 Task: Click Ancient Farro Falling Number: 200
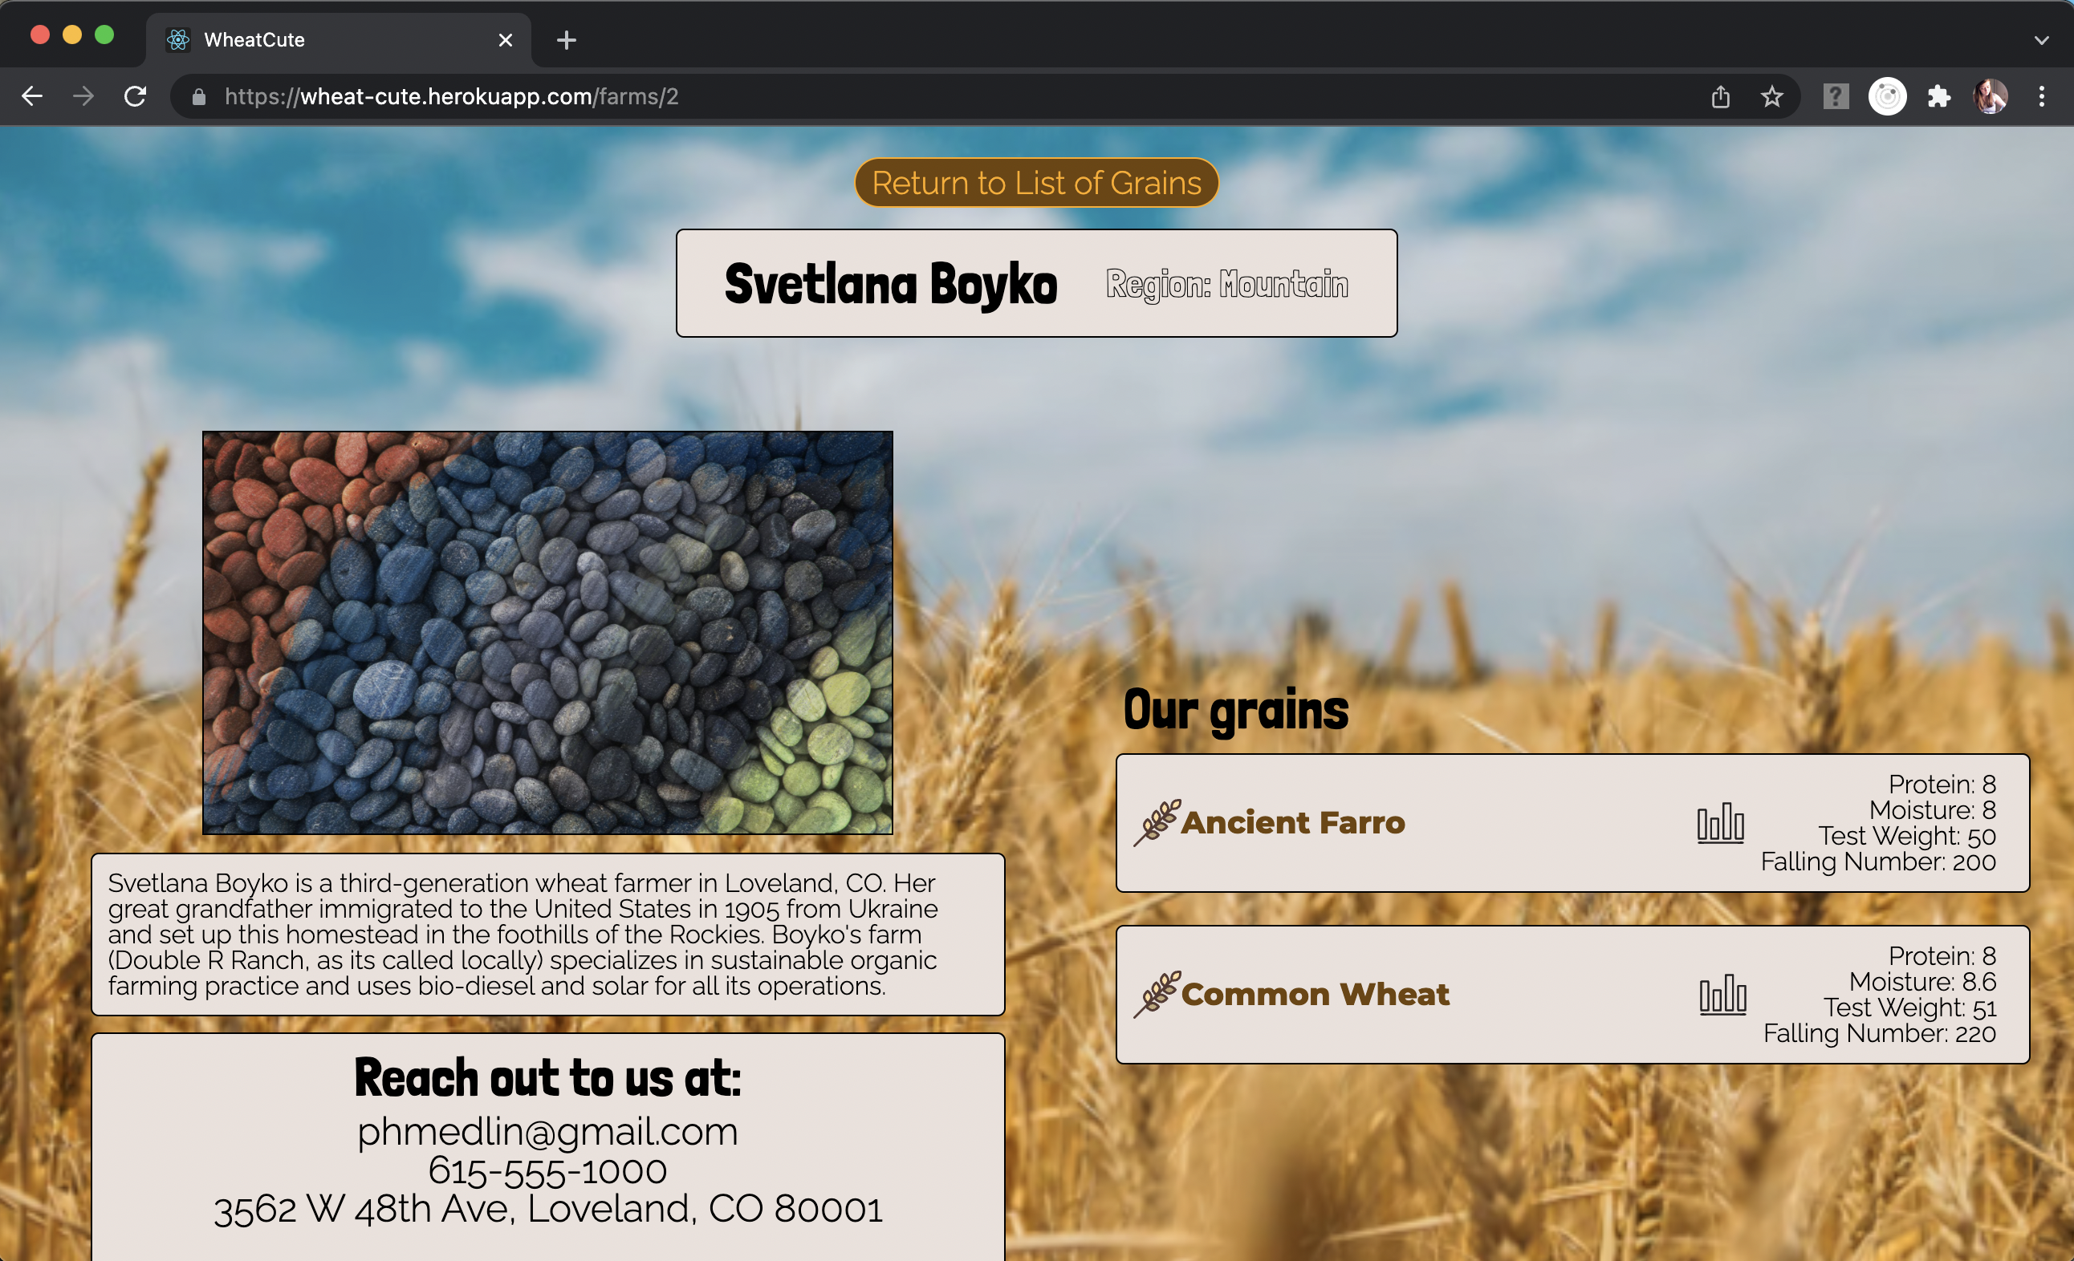(x=1878, y=862)
